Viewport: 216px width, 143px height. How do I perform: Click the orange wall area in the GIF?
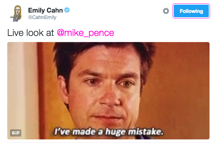pyautogui.click(x=179, y=82)
